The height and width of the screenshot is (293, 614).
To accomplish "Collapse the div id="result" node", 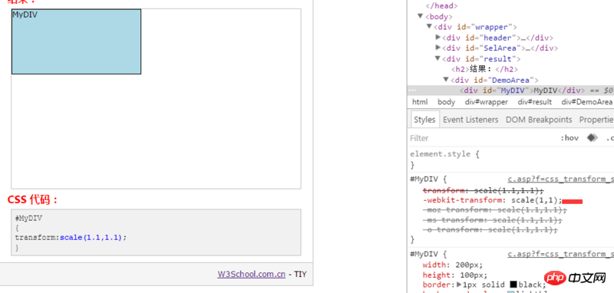I will point(437,58).
